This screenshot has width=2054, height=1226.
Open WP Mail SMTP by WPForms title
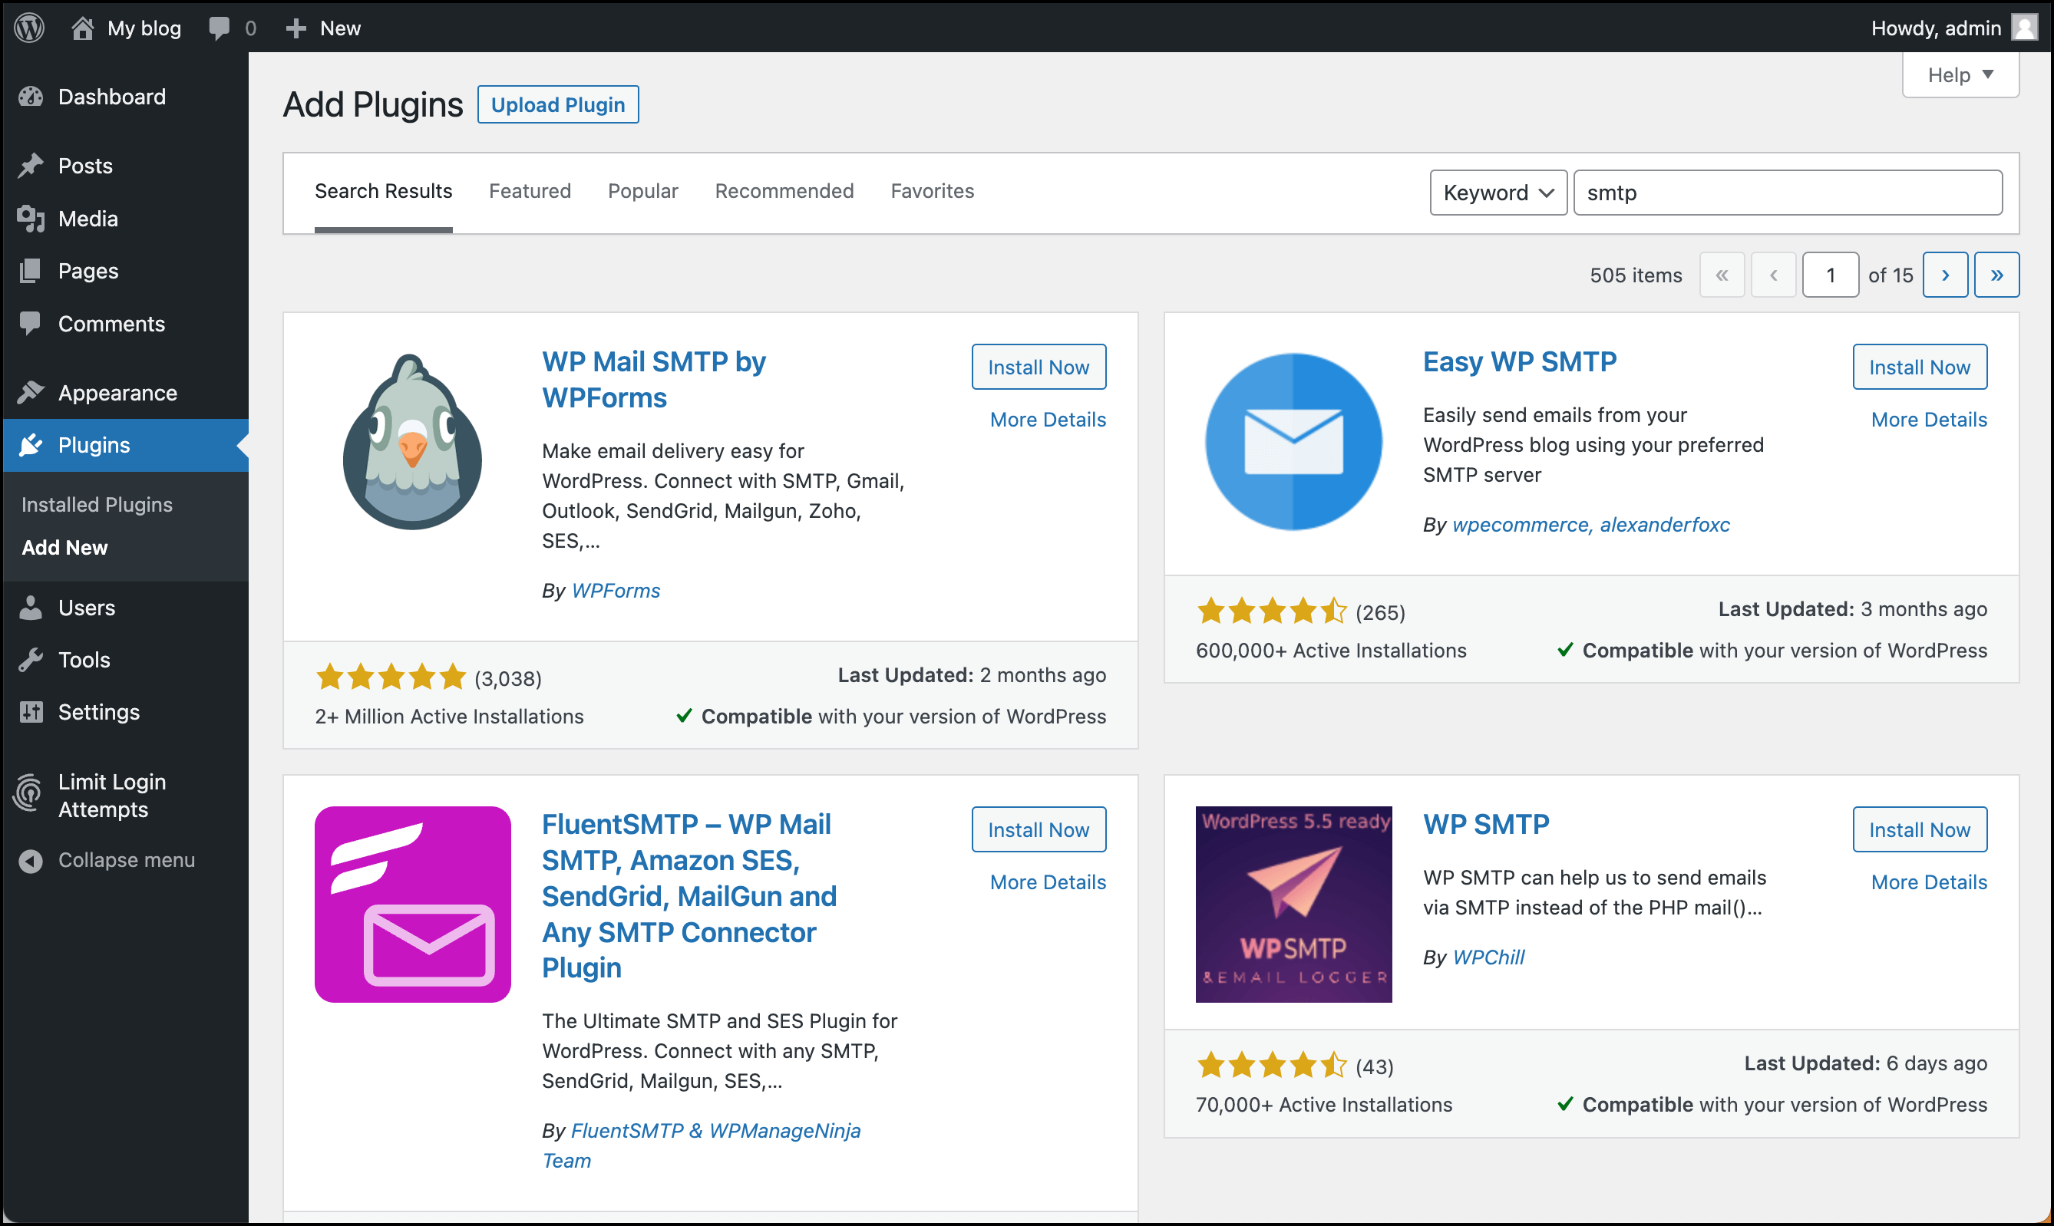654,379
